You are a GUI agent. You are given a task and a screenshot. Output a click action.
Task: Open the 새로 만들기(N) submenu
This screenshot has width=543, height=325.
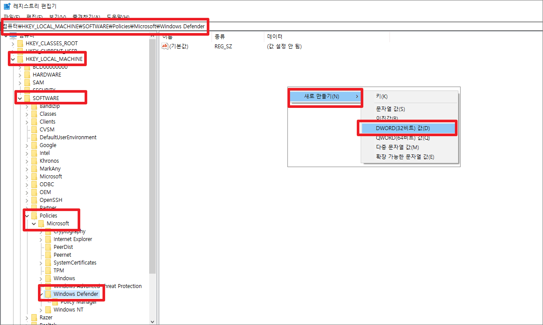[x=325, y=96]
